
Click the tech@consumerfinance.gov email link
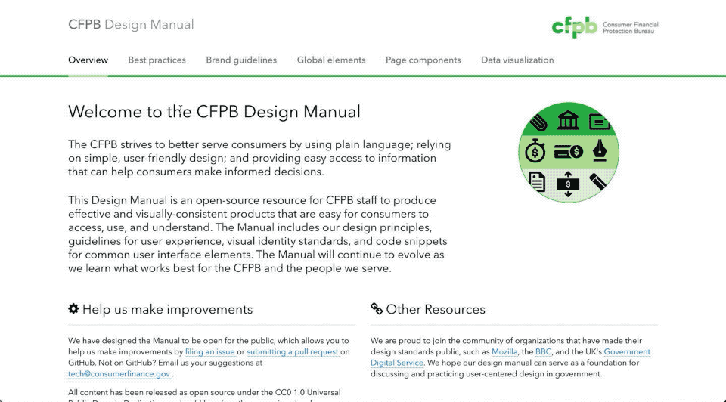pos(119,374)
